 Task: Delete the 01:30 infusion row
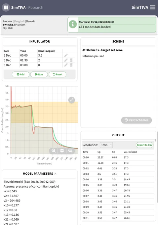[71, 60]
